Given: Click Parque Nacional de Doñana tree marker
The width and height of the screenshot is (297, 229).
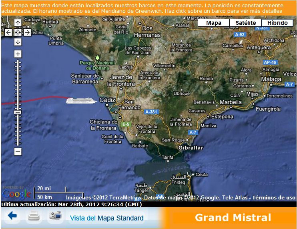Looking at the screenshot, I should [97, 58].
